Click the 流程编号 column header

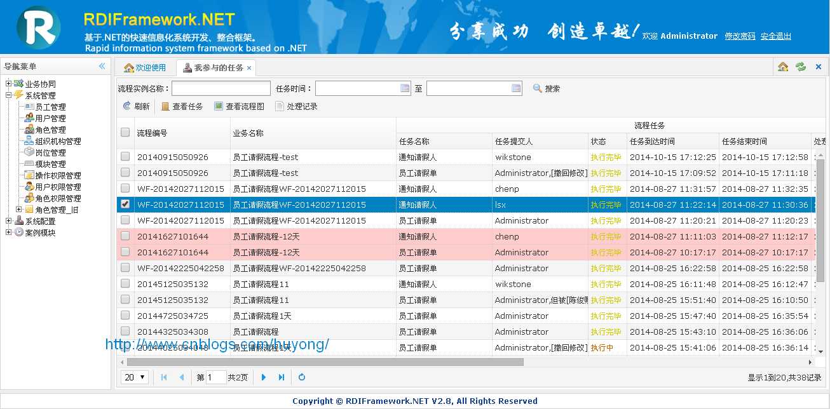[182, 133]
